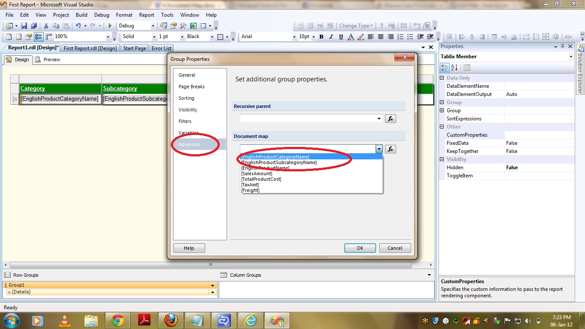Click the Start Debugging play icon

[110, 26]
